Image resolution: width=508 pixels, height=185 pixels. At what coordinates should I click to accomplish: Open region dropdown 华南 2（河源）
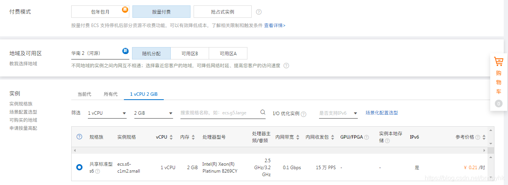click(x=100, y=53)
